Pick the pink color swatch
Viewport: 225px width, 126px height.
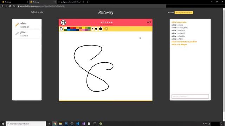click(x=83, y=30)
